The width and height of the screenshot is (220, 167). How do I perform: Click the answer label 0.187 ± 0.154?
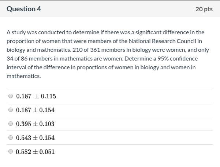(x=35, y=110)
